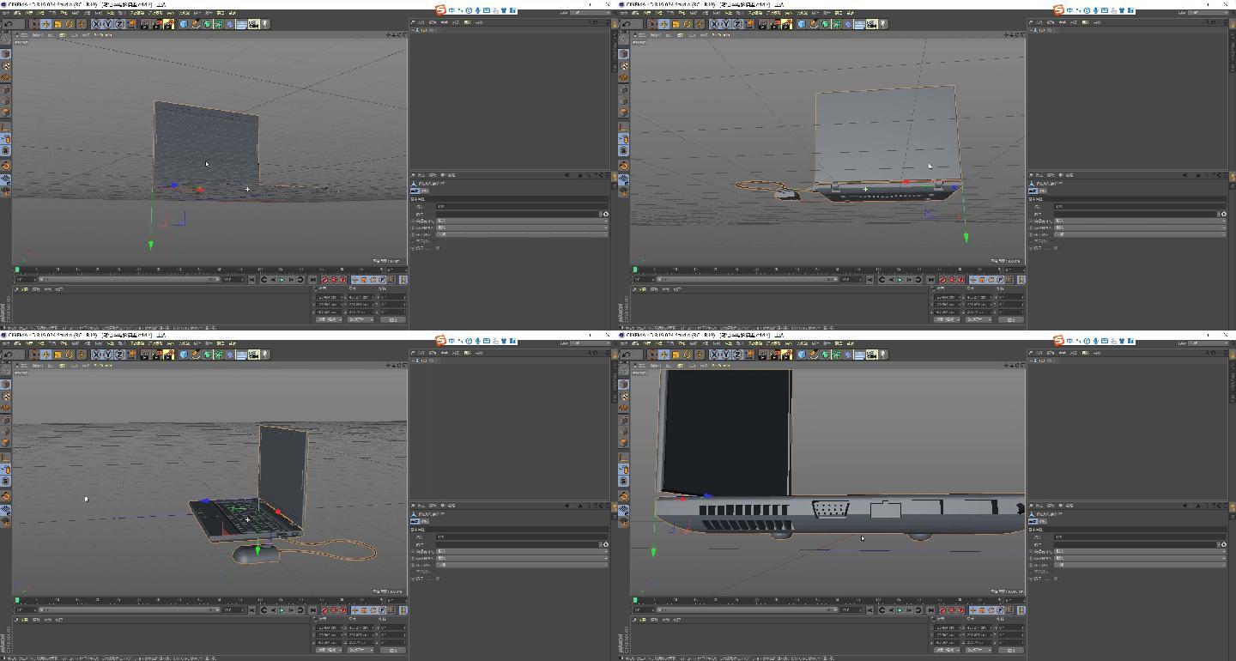Image resolution: width=1236 pixels, height=661 pixels.
Task: Tick the Attributes panel checkbox in top-left window
Action: click(x=438, y=248)
